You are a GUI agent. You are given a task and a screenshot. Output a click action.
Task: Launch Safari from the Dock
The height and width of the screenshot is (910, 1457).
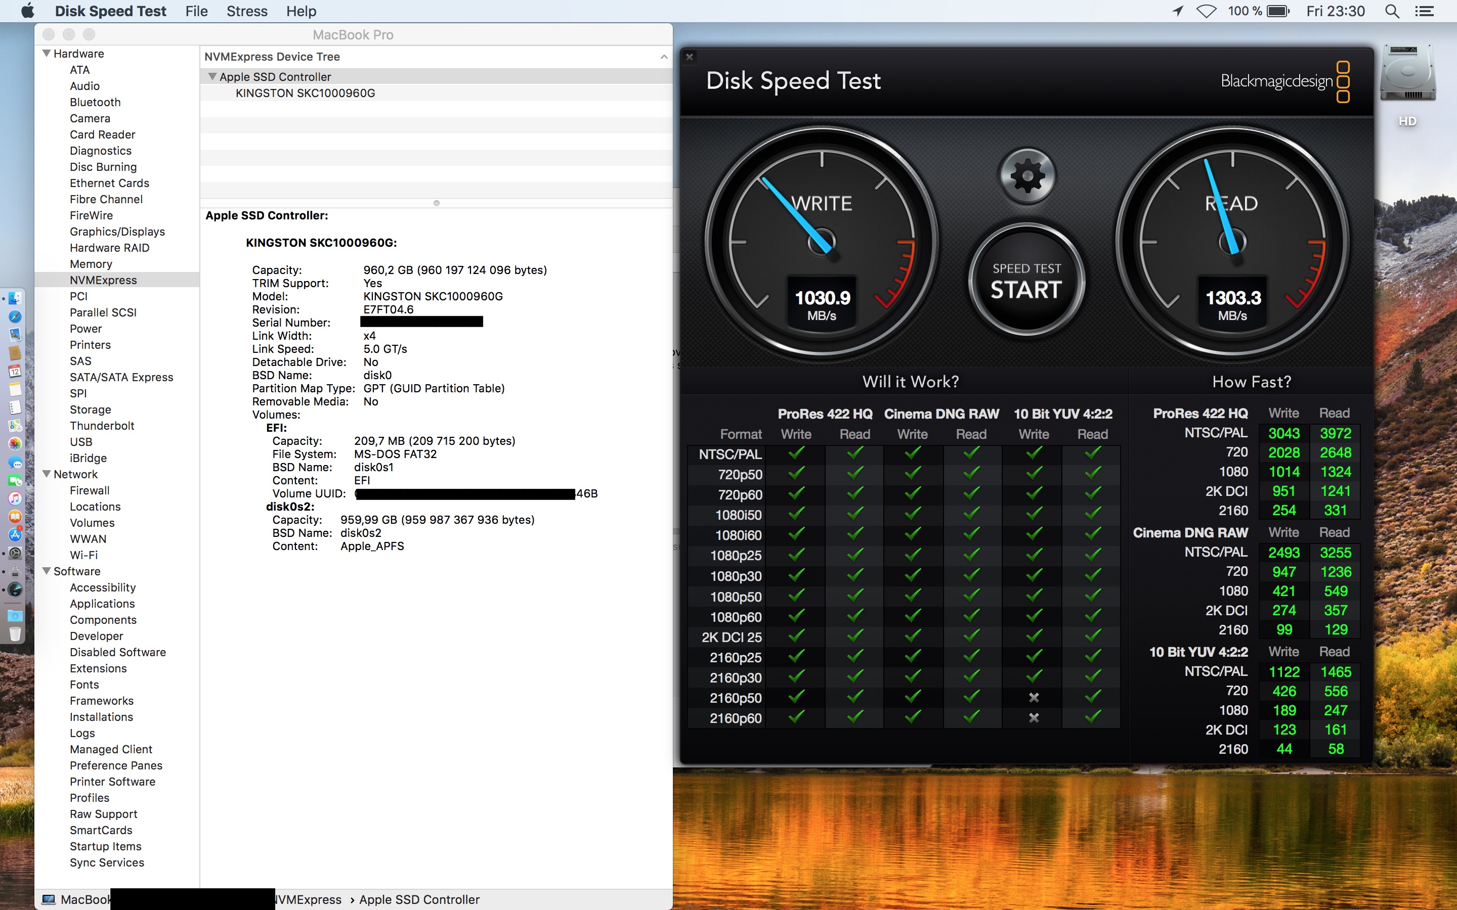[15, 316]
